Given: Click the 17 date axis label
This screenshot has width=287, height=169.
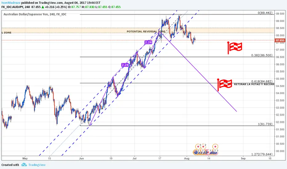Looking at the screenshot, I should (x=160, y=159).
